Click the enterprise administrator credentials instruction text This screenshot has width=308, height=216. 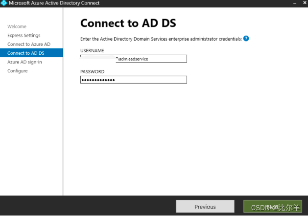161,39
